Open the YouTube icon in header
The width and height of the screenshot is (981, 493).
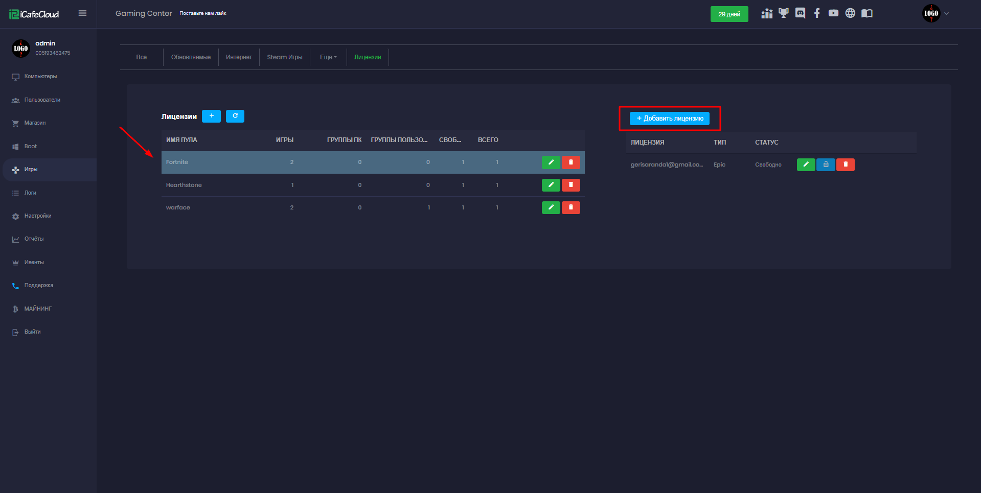(834, 13)
